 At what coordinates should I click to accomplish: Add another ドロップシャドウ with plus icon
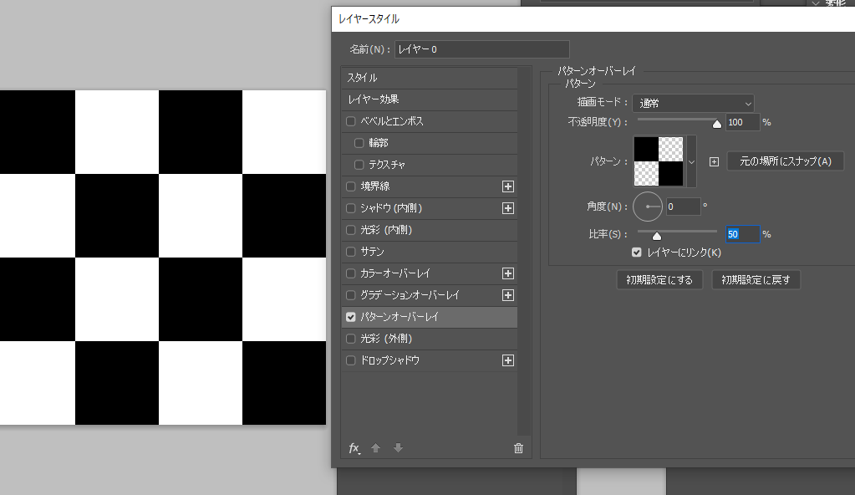coord(507,360)
